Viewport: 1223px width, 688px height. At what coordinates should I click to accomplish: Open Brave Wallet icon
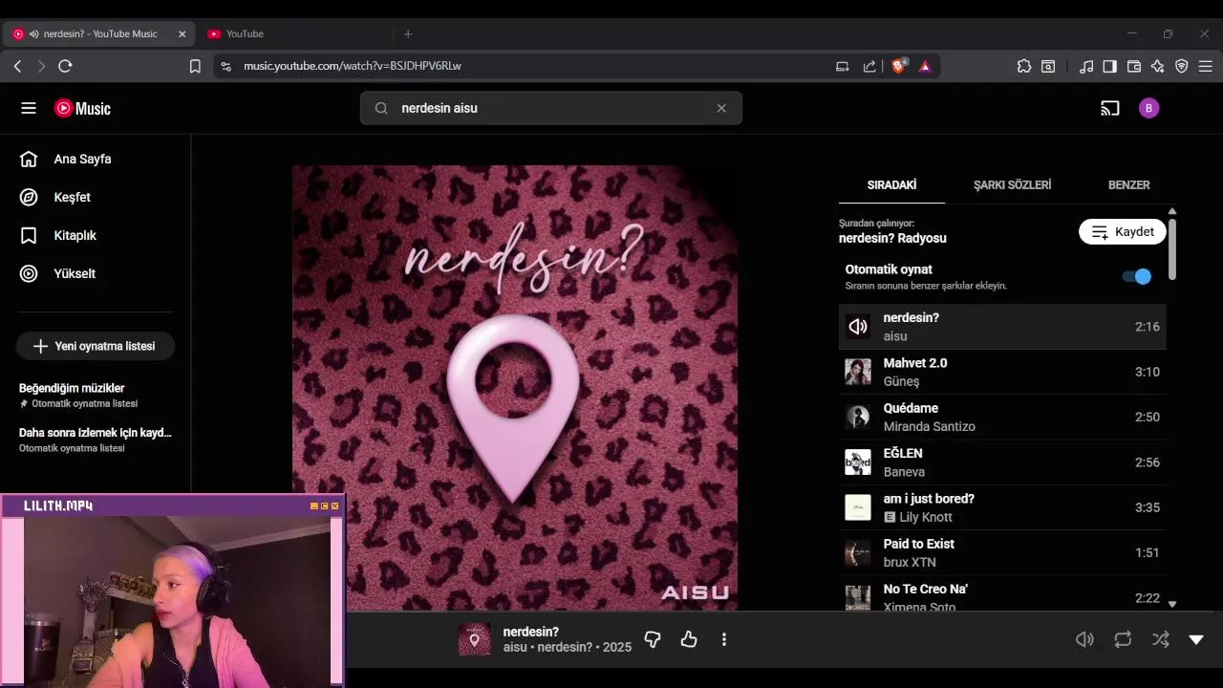pos(1134,66)
